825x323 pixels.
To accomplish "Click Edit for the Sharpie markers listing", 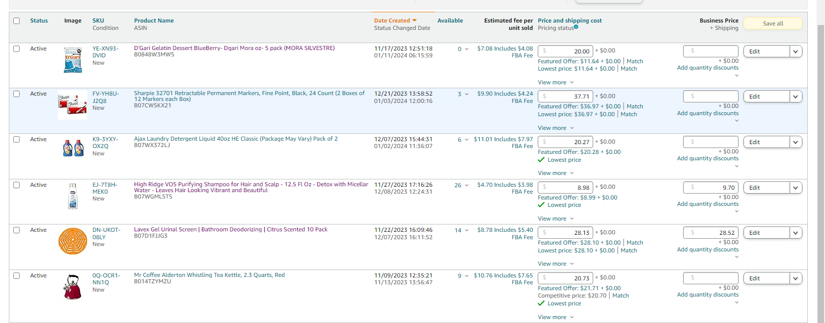I will click(x=767, y=97).
